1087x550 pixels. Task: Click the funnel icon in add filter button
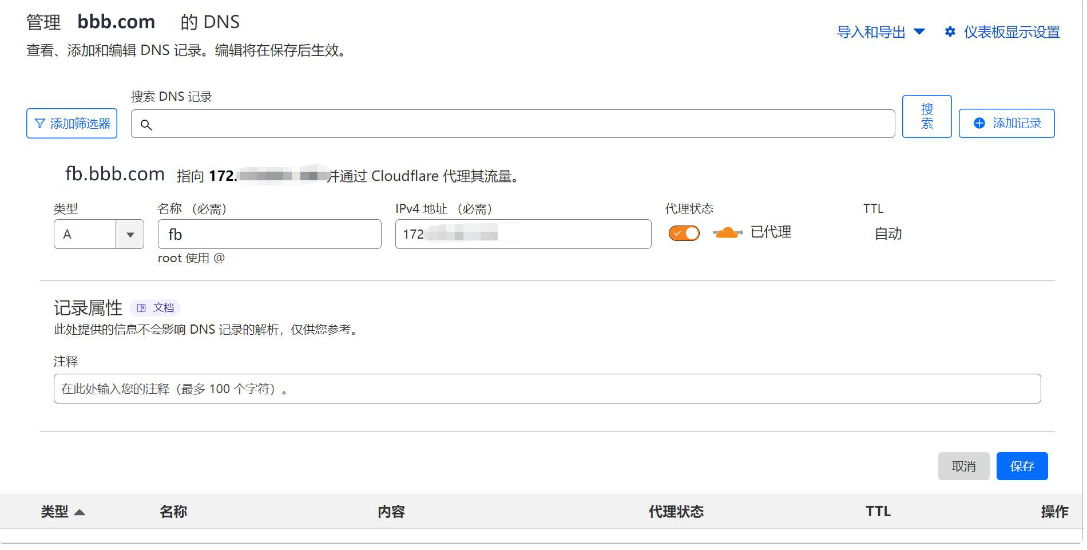point(39,124)
